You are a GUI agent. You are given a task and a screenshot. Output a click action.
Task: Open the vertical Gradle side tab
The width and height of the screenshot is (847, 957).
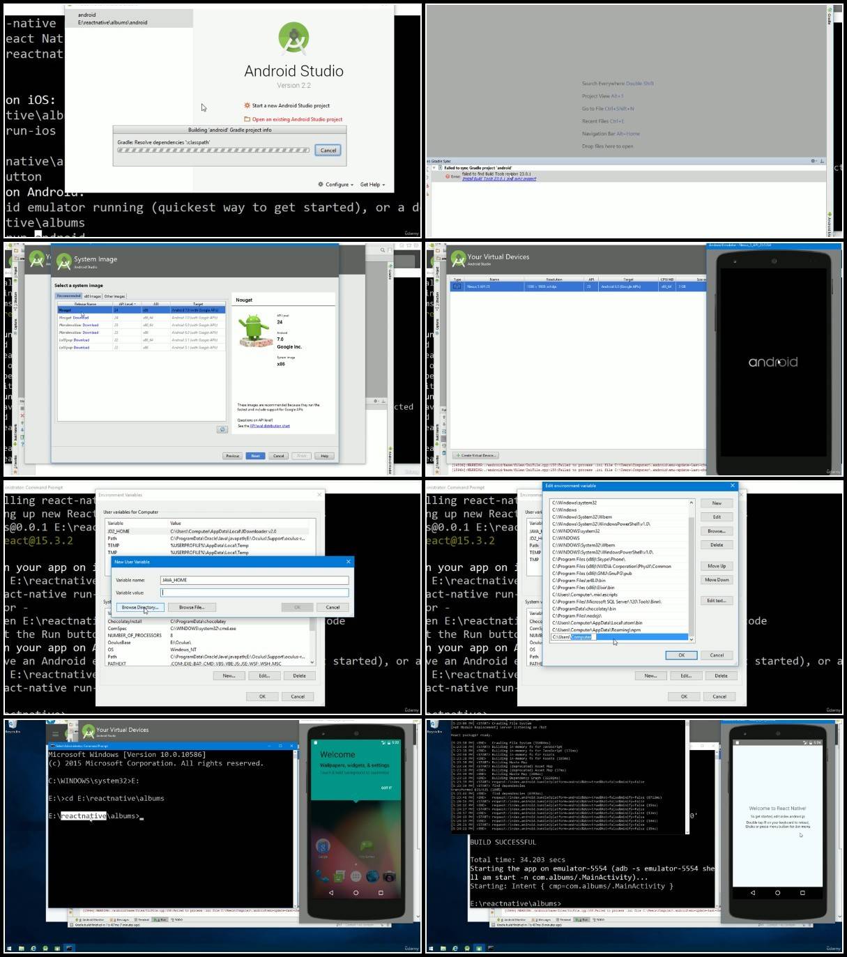pyautogui.click(x=829, y=15)
